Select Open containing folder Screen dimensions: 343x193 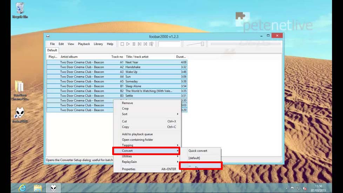147,140
